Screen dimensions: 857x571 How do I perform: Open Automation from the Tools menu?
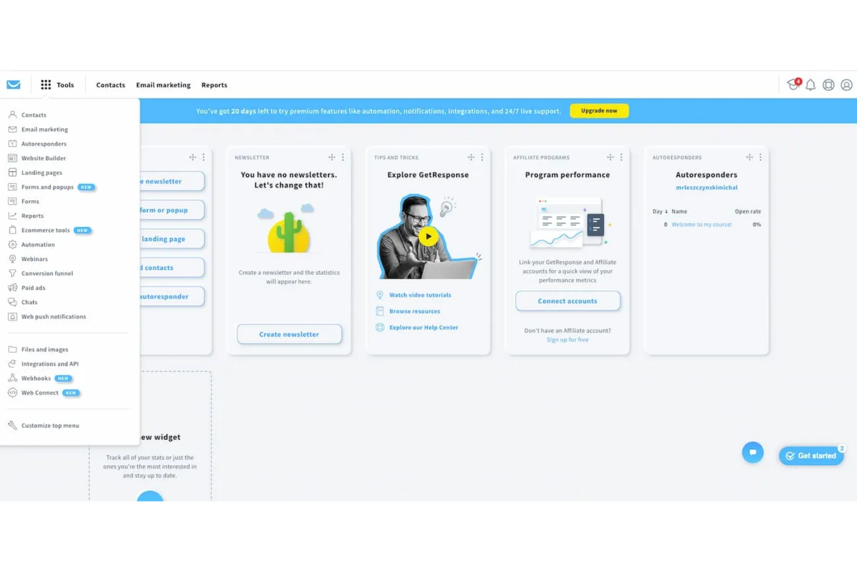pyautogui.click(x=38, y=244)
